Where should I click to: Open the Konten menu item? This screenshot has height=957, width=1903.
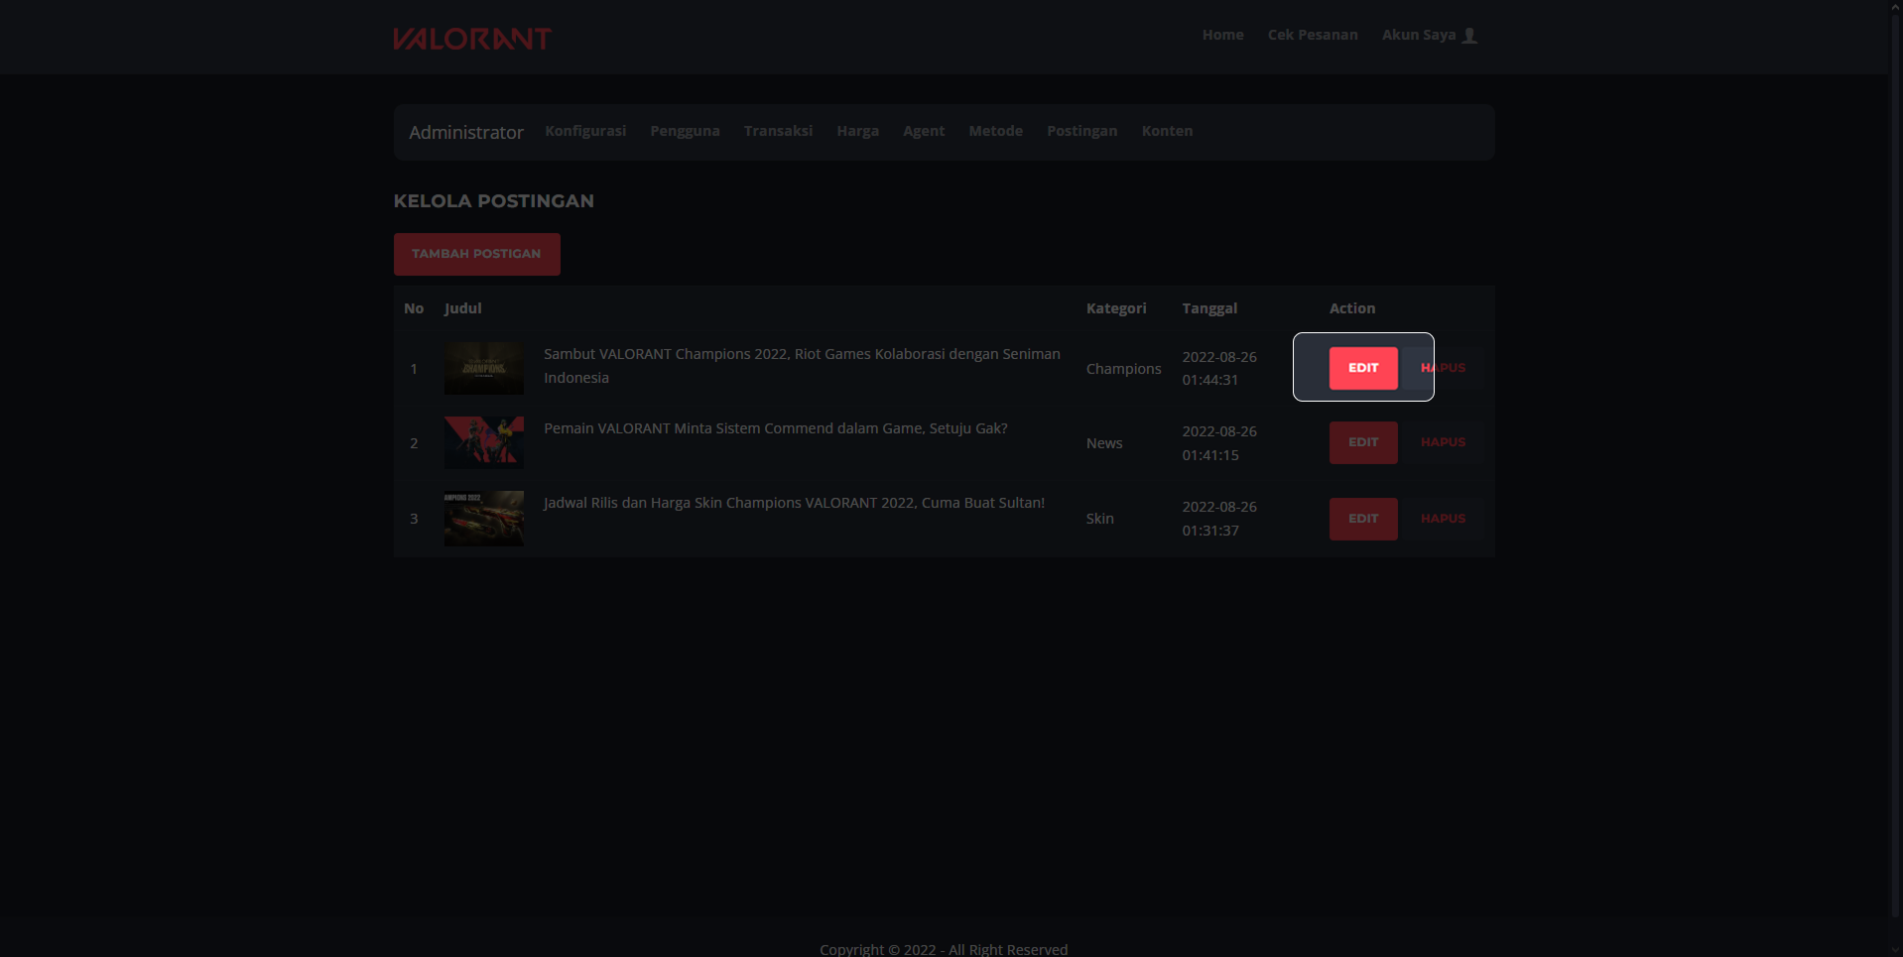click(1167, 131)
